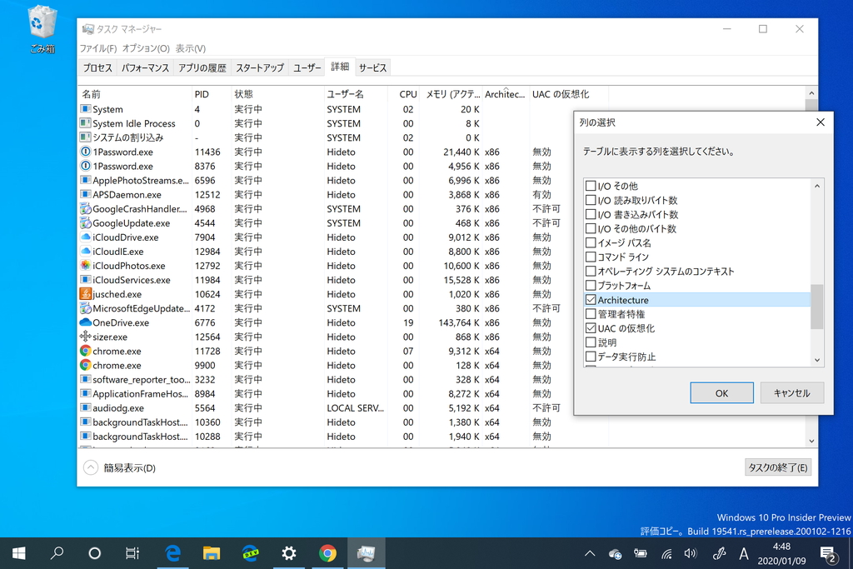This screenshot has height=569, width=853.
Task: Click column list scroll down arrow
Action: [x=816, y=360]
